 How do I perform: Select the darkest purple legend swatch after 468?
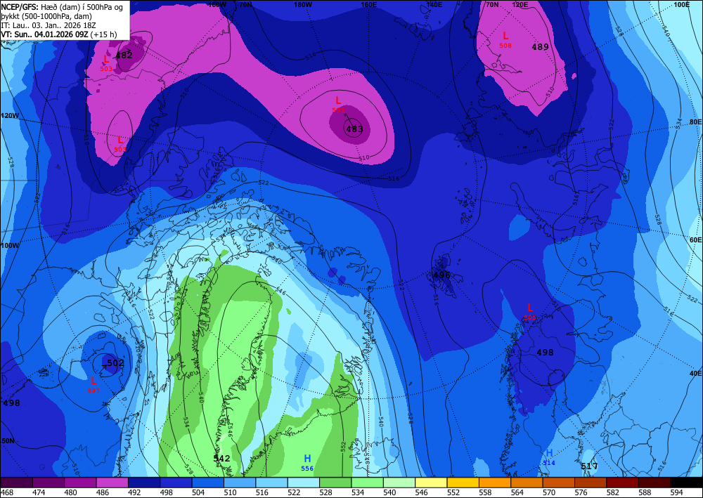click(x=17, y=483)
